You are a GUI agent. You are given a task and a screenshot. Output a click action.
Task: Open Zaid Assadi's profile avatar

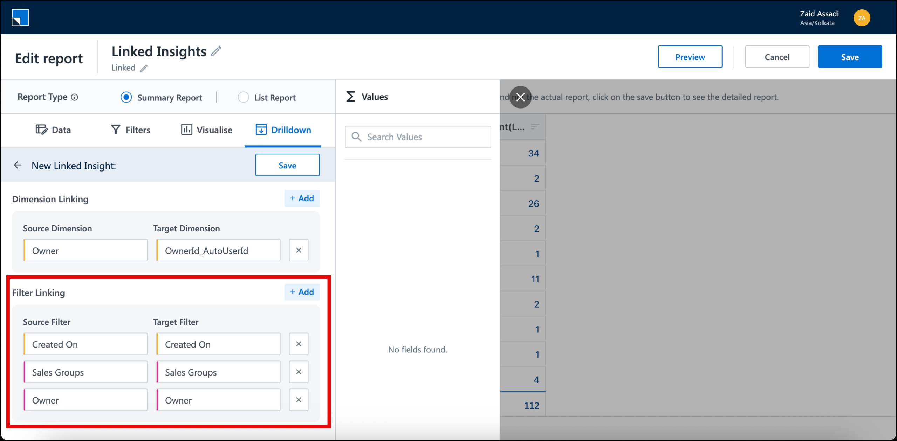pyautogui.click(x=862, y=17)
